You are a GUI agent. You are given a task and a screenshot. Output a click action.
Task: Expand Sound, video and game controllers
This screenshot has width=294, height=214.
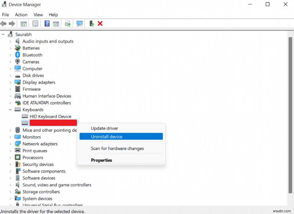click(10, 185)
